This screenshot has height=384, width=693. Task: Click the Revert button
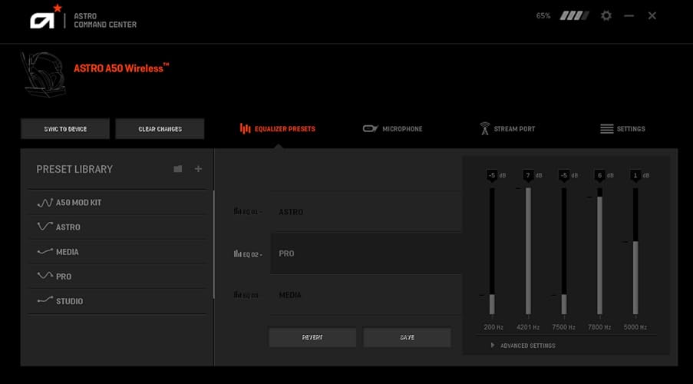[312, 337]
